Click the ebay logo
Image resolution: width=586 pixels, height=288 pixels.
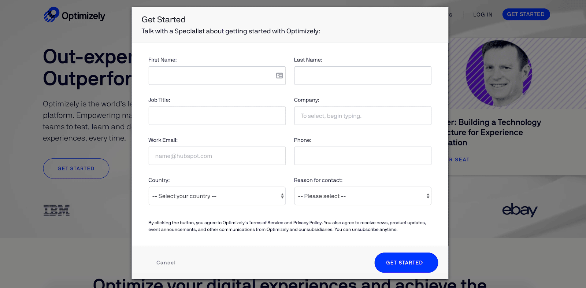520,210
